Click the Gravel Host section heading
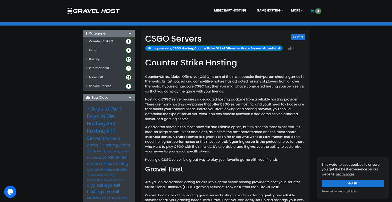 tap(164, 169)
